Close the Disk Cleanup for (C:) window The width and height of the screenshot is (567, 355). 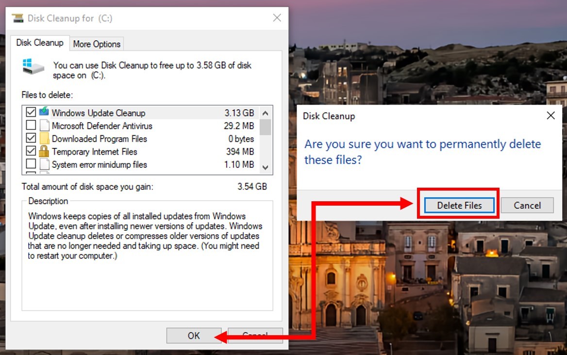(277, 17)
